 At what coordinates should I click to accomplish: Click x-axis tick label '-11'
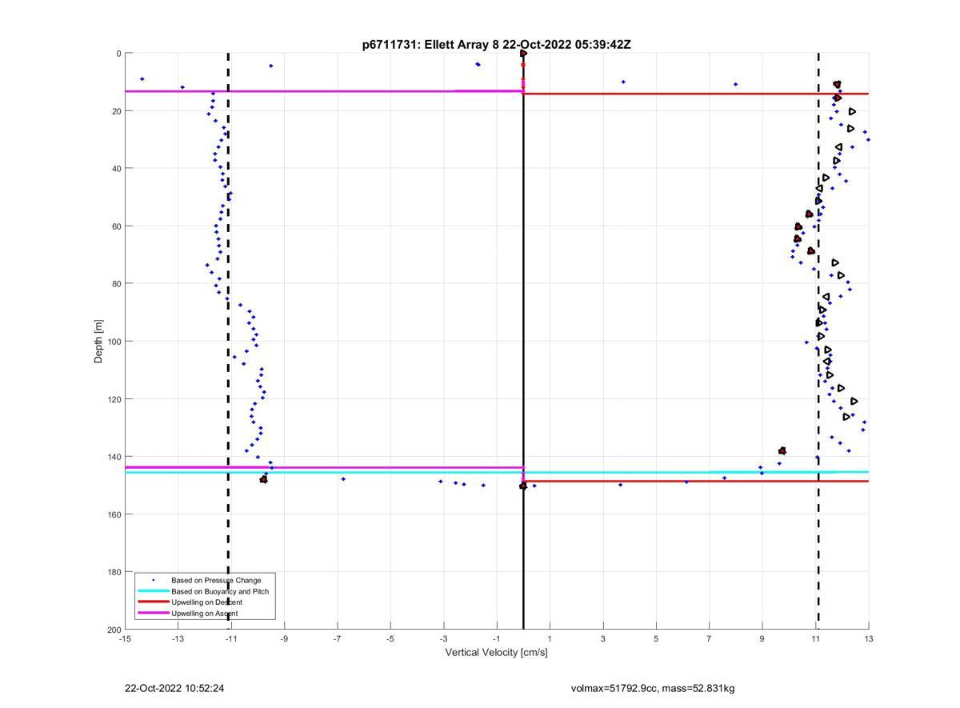pyautogui.click(x=231, y=638)
